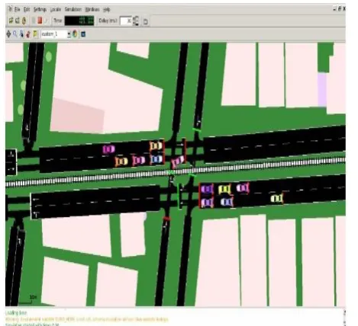Click the message log scrollbar

click(344, 317)
